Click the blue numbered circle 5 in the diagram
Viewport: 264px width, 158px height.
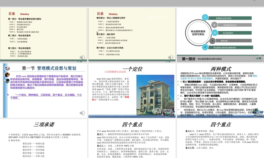coord(205,47)
